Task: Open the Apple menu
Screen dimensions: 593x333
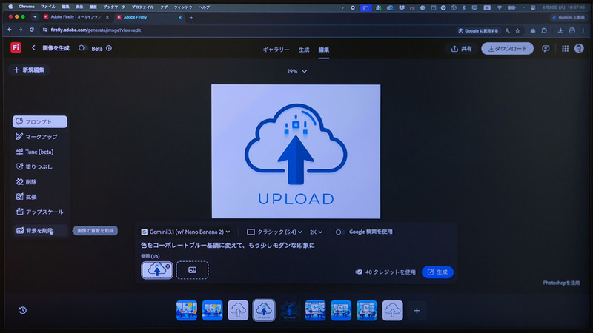Action: tap(10, 7)
